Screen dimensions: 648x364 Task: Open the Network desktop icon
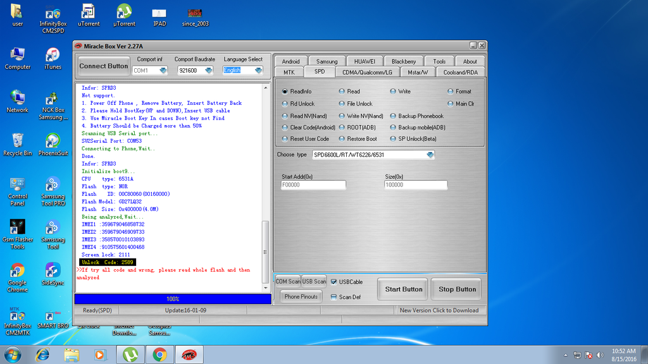(17, 102)
